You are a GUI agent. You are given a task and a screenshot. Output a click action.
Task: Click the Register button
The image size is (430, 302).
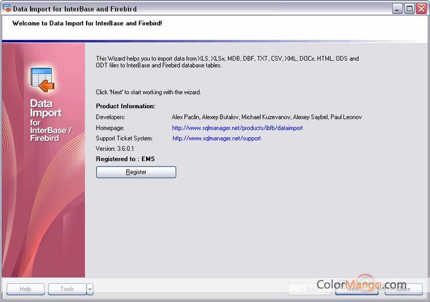pos(136,172)
